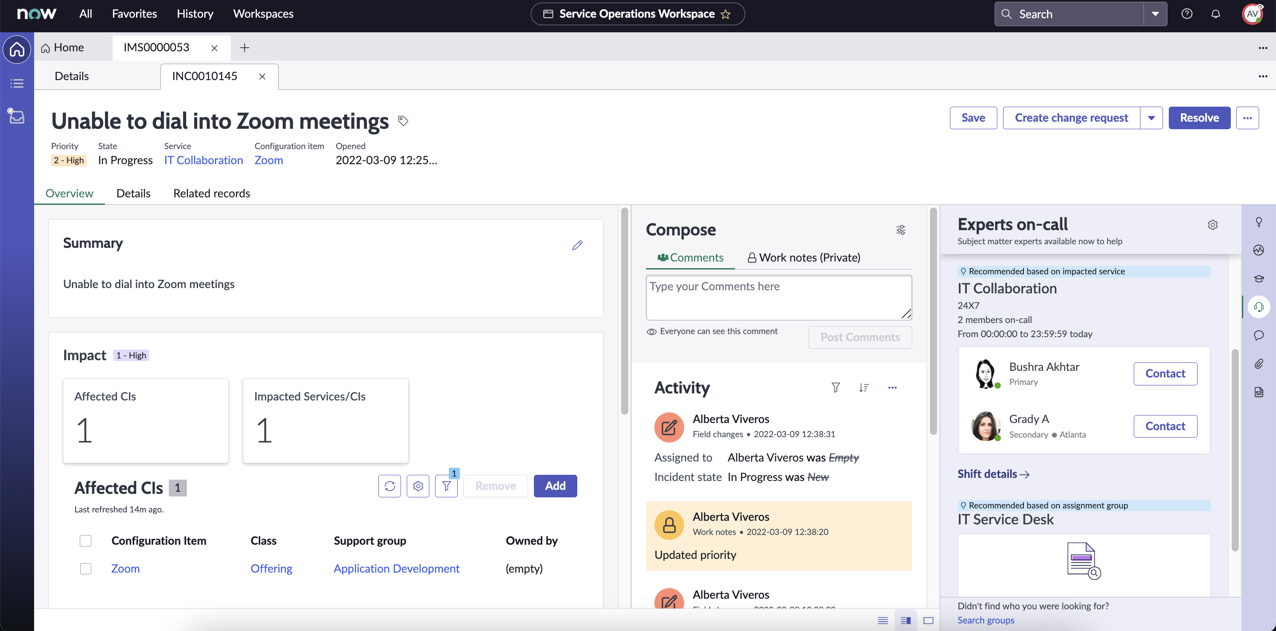The height and width of the screenshot is (631, 1276).
Task: Click the Resolve button
Action: [1199, 118]
